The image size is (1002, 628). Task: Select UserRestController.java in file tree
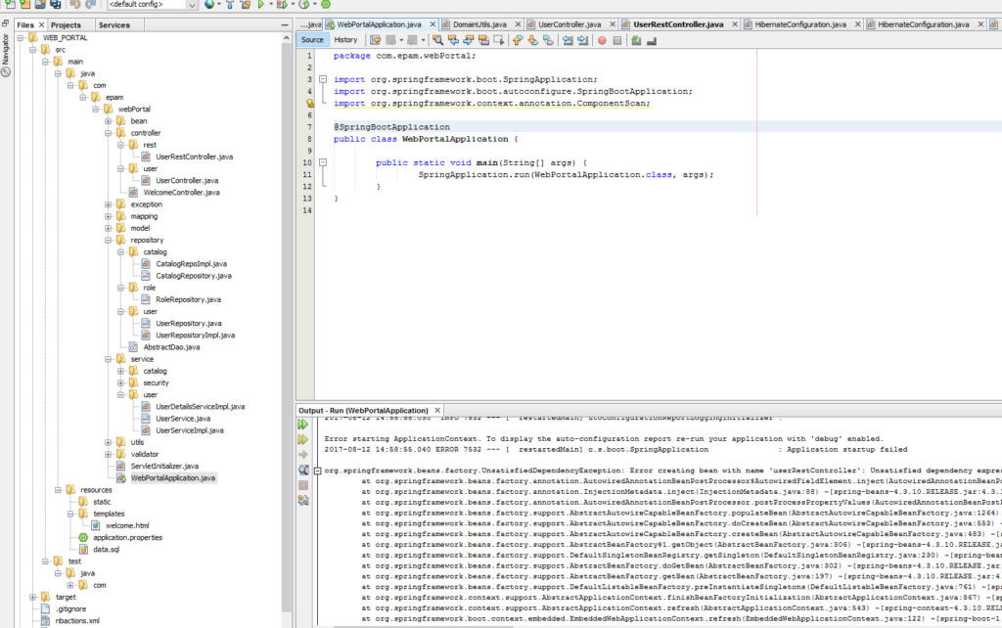pos(194,157)
